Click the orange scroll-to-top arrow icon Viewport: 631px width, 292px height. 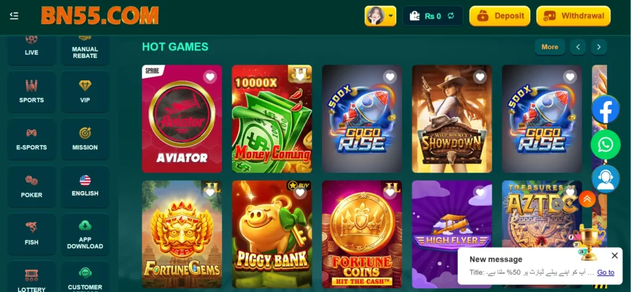(587, 199)
